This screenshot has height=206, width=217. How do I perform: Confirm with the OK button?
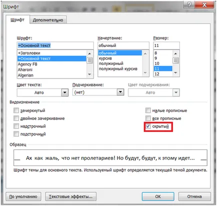coord(158,196)
